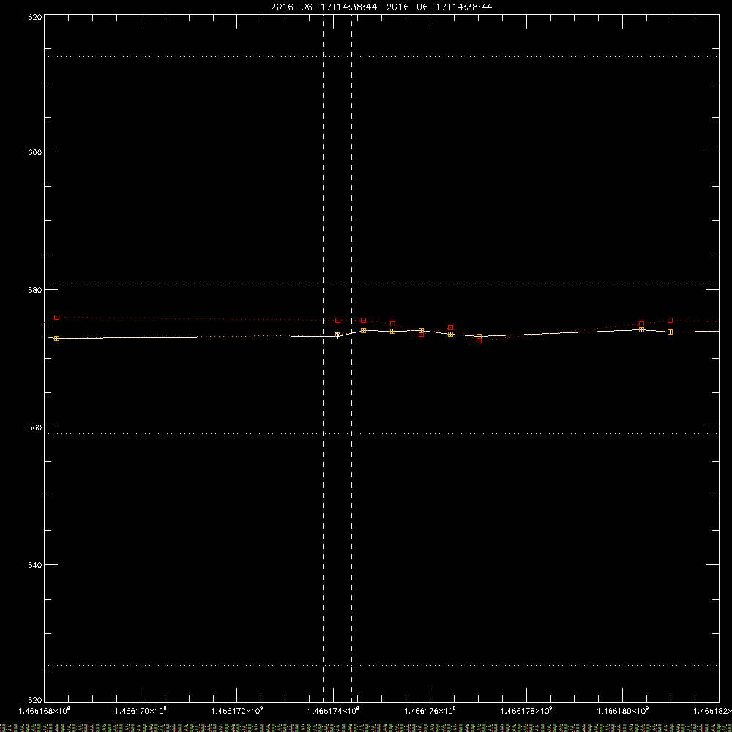Click the y-axis label 560
732x732 pixels.
35,427
